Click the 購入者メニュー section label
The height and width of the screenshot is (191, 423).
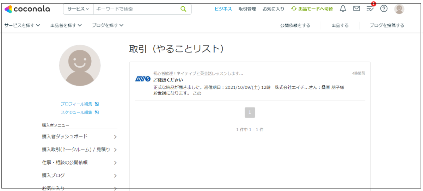click(56, 125)
